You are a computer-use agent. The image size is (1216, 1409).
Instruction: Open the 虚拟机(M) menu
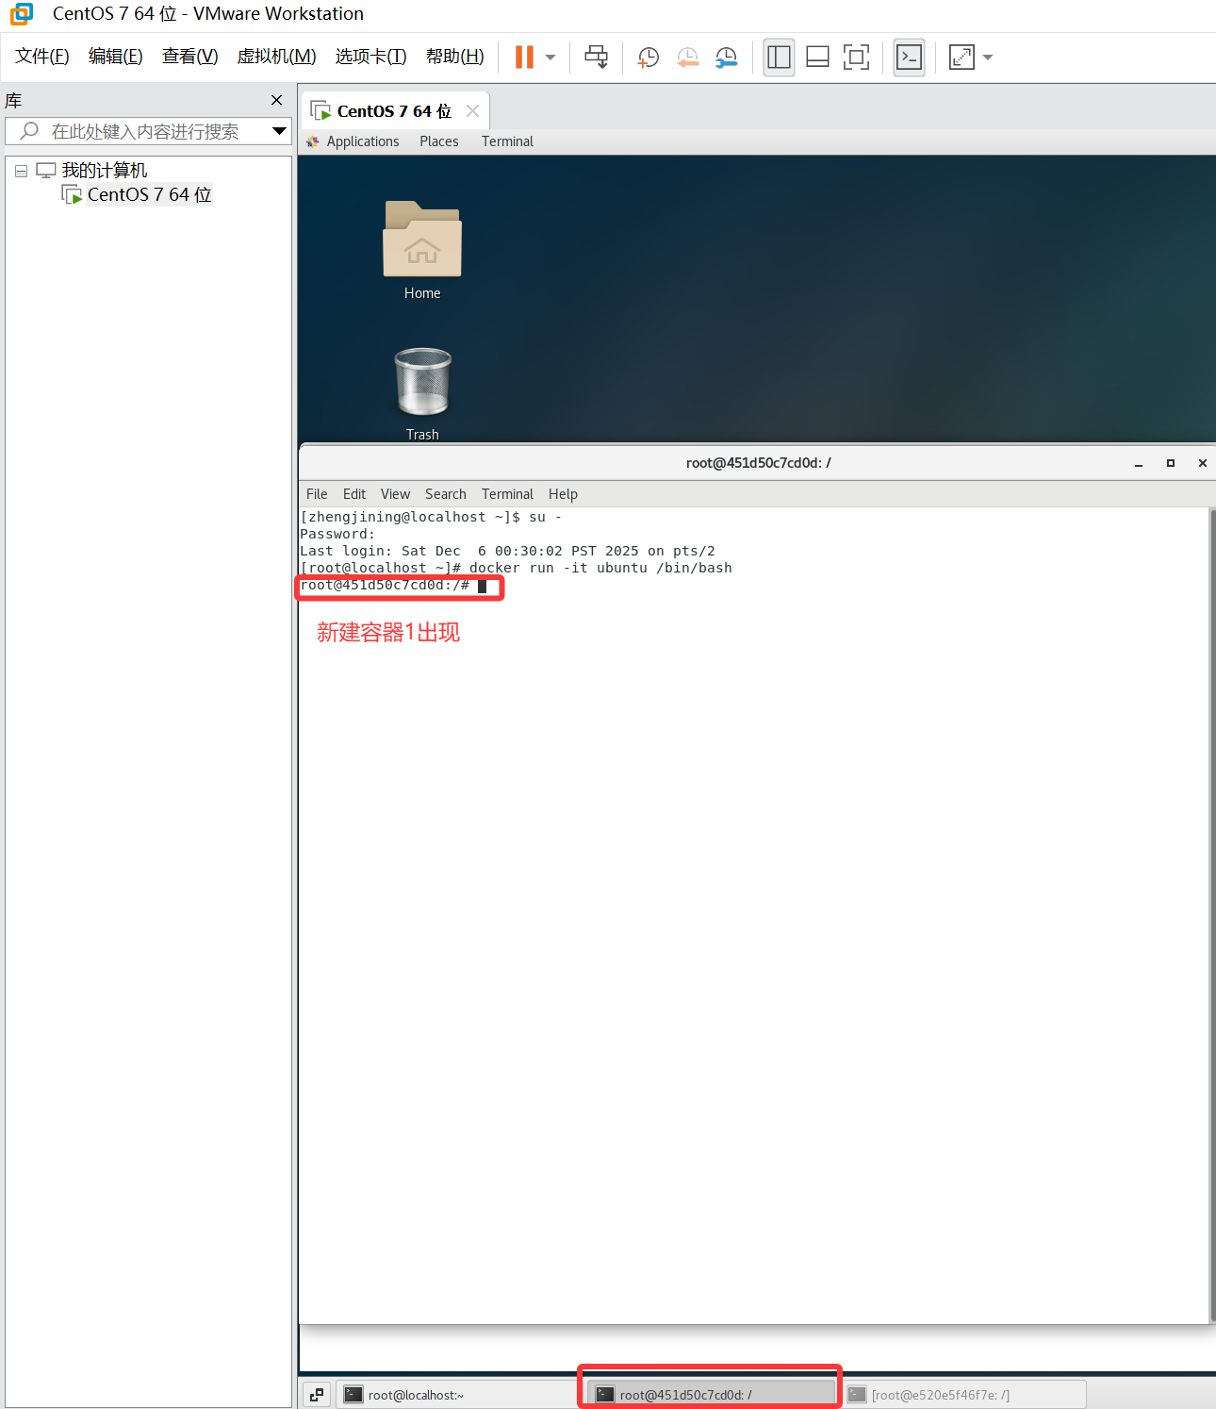(276, 57)
